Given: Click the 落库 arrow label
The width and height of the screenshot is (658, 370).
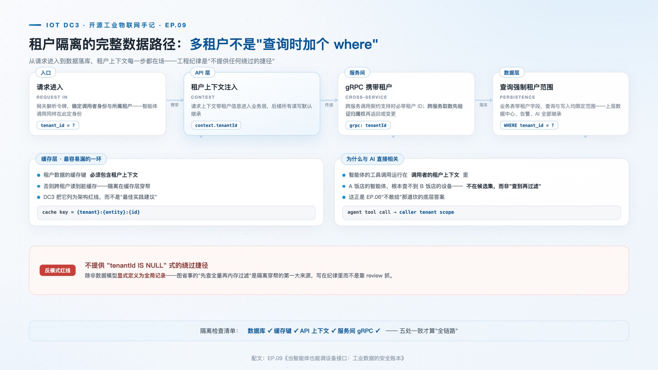Looking at the screenshot, I should pos(483,105).
